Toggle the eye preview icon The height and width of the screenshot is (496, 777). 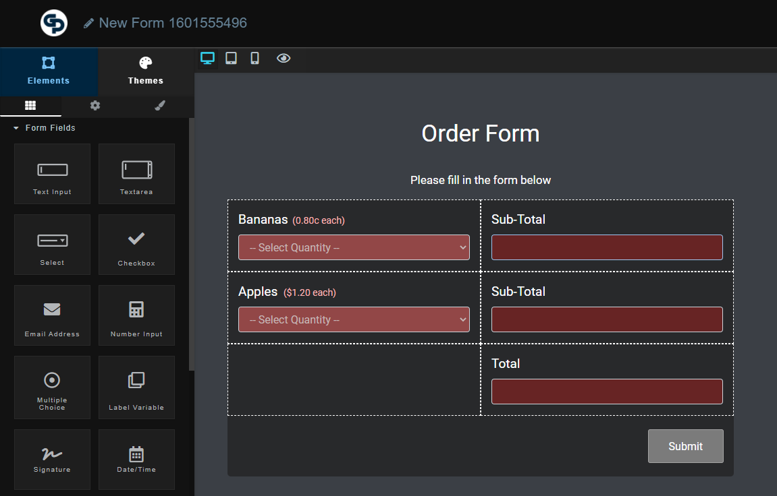pyautogui.click(x=284, y=59)
